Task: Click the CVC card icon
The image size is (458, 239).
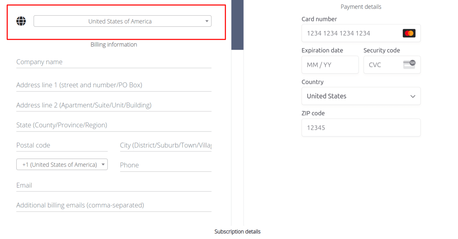Action: (x=409, y=64)
